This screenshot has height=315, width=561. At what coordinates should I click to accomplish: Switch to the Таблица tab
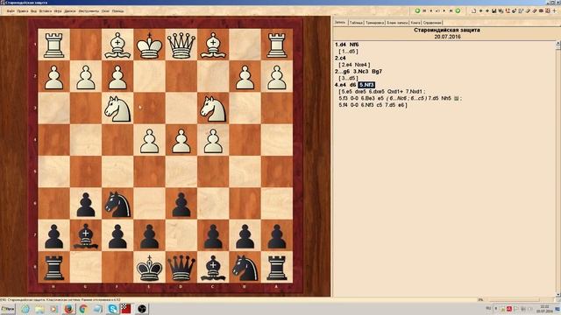click(357, 23)
